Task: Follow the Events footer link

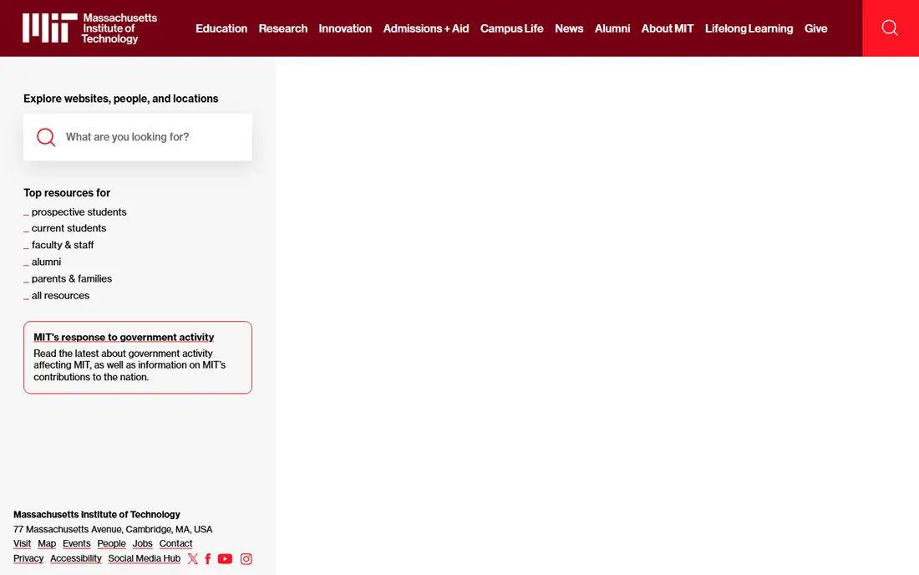Action: [77, 543]
